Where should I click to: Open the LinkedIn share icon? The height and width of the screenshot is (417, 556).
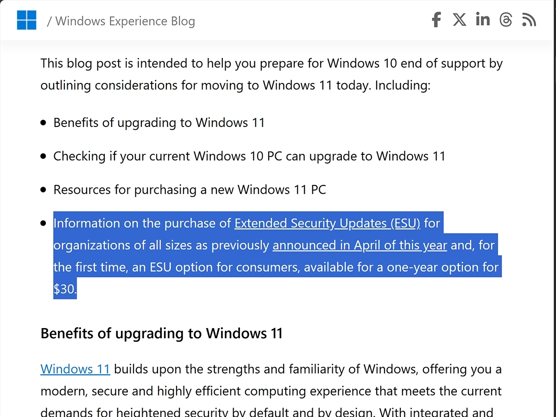click(483, 19)
